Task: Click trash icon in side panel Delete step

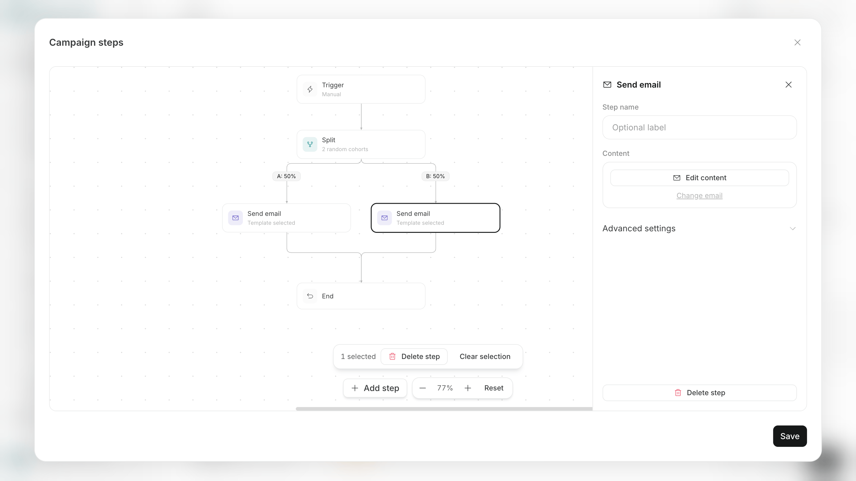Action: tap(678, 393)
